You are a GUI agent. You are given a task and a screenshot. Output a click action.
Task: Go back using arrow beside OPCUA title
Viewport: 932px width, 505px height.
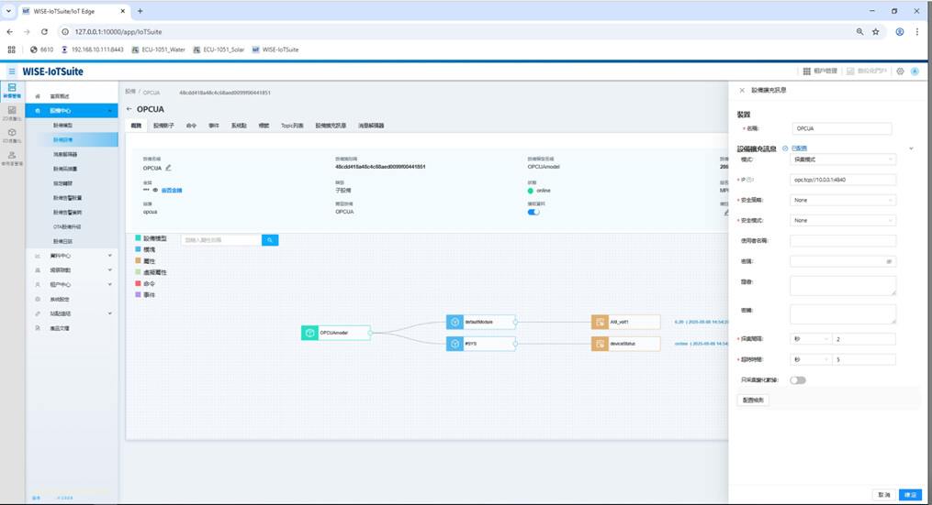click(x=129, y=109)
